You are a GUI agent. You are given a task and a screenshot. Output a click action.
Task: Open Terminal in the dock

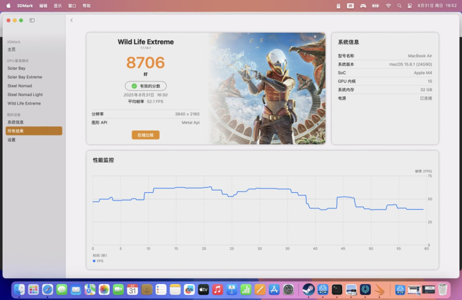coord(337,290)
